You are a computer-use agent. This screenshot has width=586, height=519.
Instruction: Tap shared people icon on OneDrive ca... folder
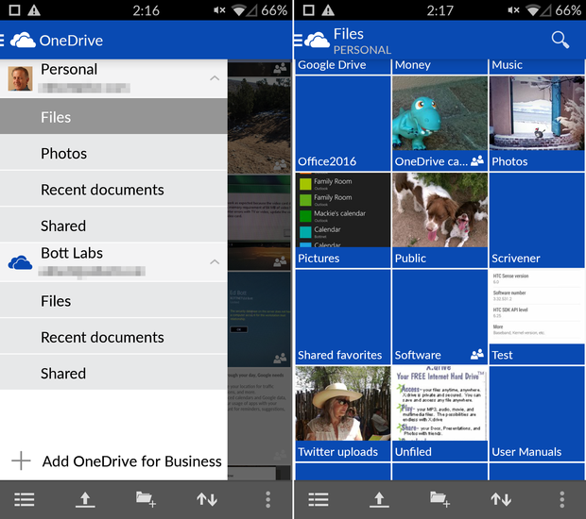tap(477, 160)
